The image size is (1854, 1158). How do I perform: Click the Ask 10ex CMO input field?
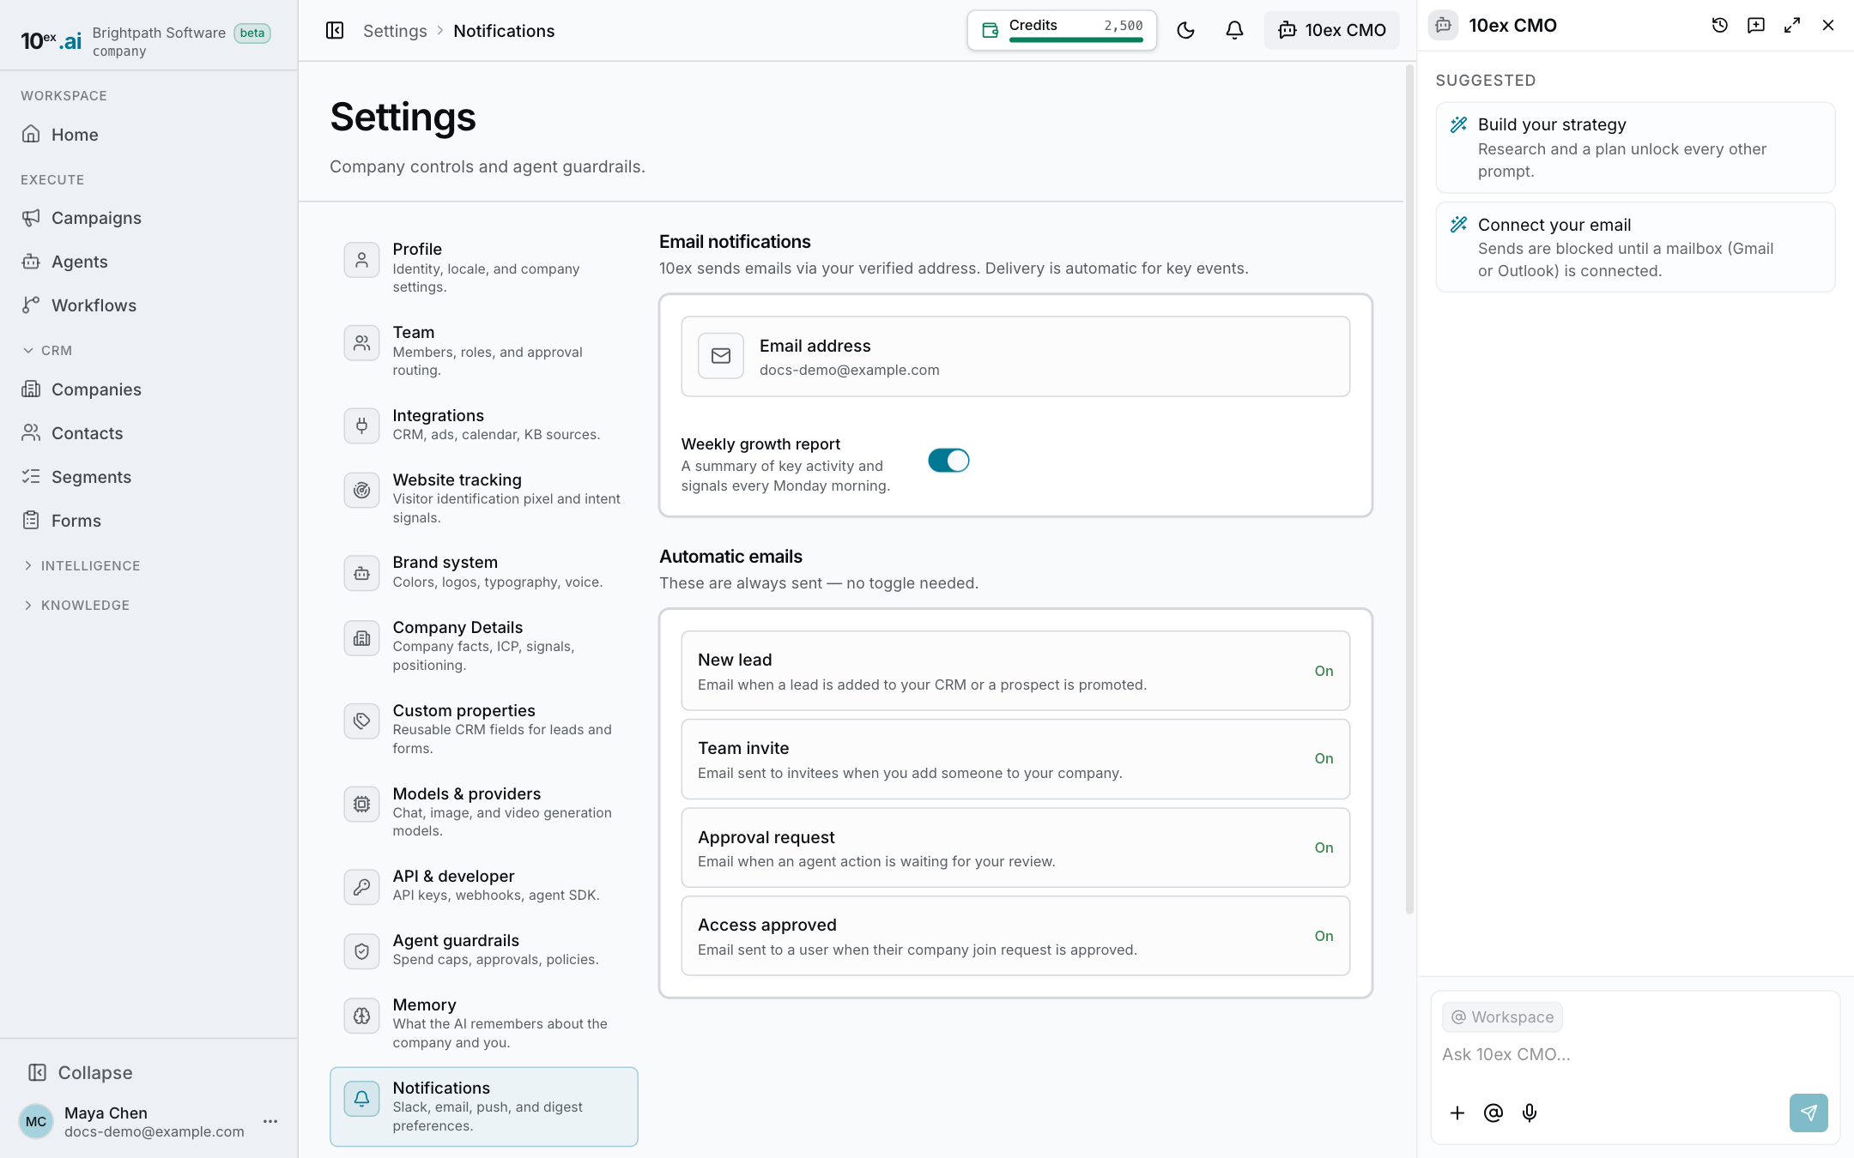[x=1635, y=1054]
